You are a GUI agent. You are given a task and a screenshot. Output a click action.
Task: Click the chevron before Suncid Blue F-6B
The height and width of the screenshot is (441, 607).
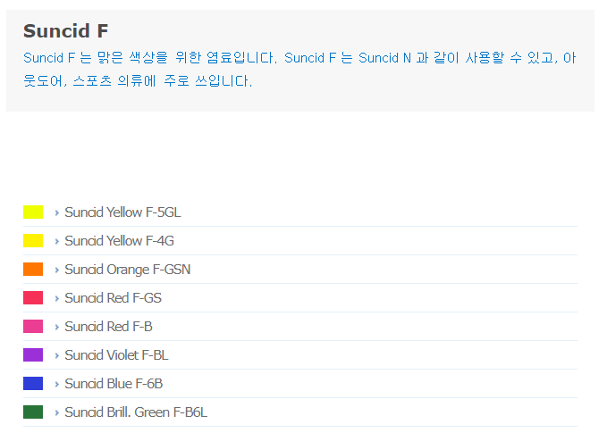click(57, 385)
